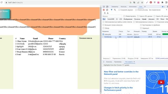Toggle the 'Скриншот' checkbox
This screenshot has width=168, height=94.
tap(141, 28)
